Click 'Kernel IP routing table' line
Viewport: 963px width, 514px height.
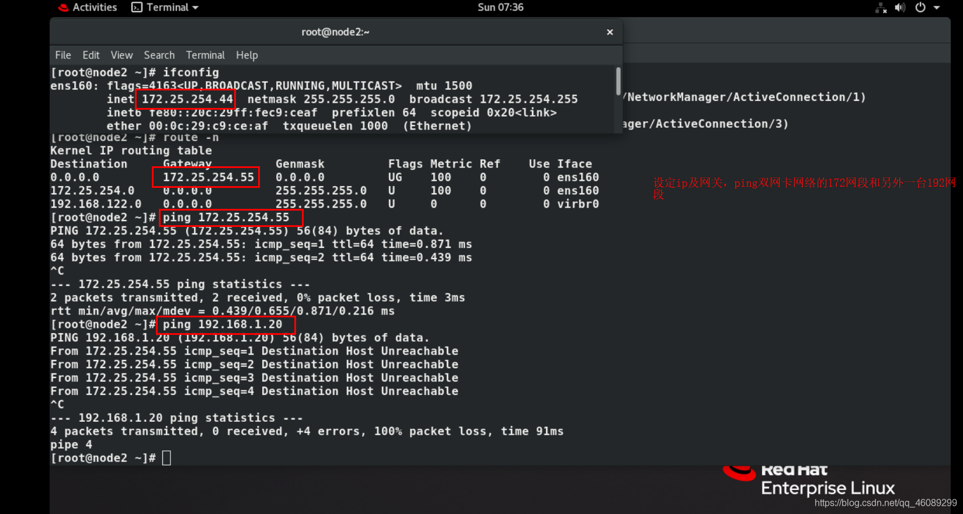point(131,151)
